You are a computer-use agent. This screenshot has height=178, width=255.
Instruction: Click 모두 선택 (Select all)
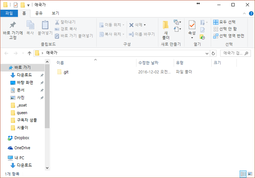coord(224,22)
